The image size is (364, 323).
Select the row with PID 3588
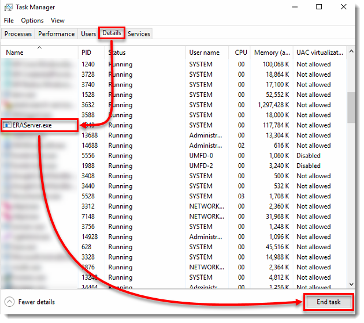pos(173,115)
